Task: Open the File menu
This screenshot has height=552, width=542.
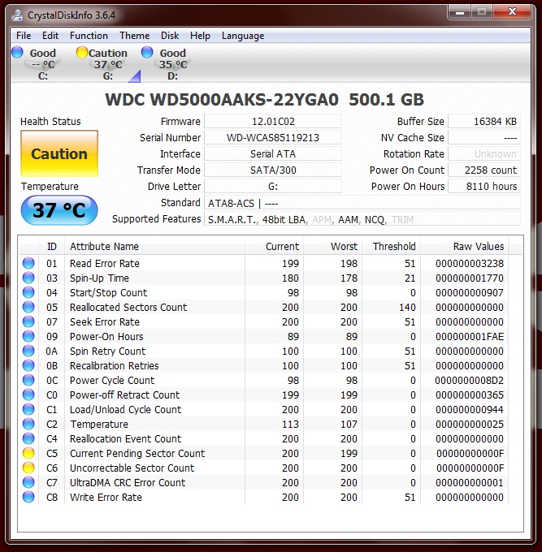Action: [24, 36]
